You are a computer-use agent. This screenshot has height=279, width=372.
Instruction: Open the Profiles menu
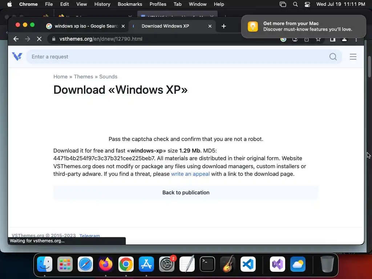point(158,4)
